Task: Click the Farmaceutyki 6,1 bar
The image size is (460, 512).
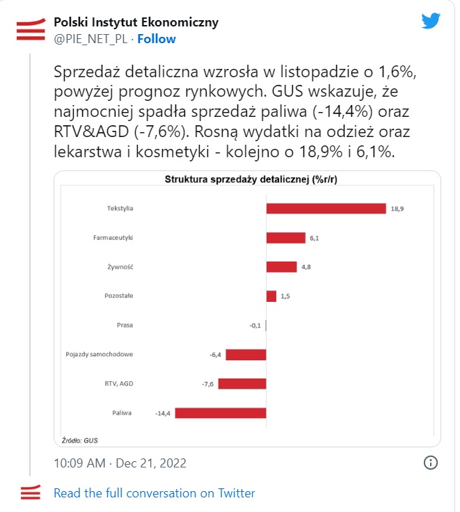Action: point(286,238)
